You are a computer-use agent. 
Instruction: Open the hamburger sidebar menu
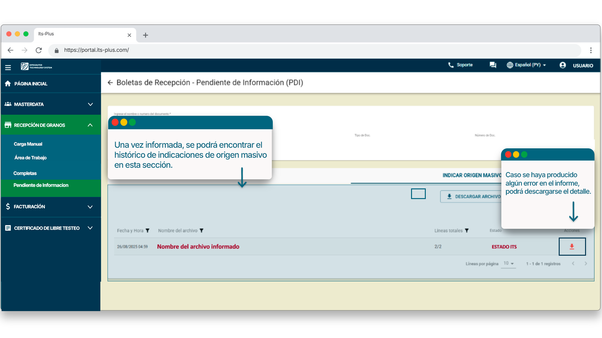8,67
